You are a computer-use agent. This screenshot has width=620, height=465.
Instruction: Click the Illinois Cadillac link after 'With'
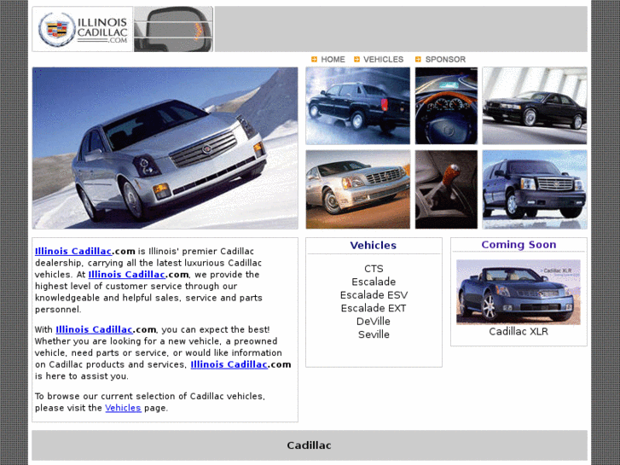point(94,329)
